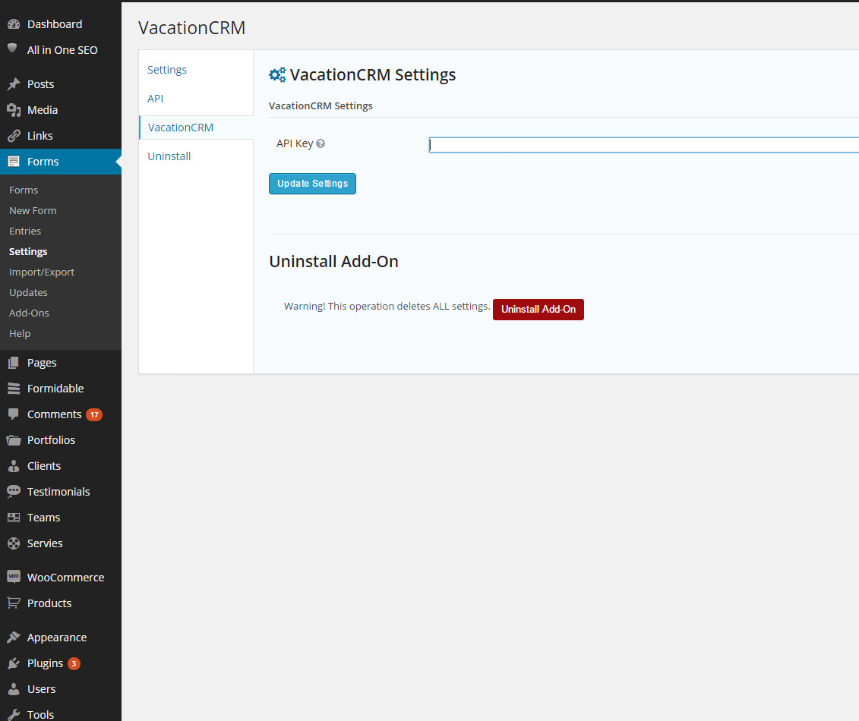Viewport: 859px width, 721px height.
Task: Open the Testimonials menu label
Action: pyautogui.click(x=58, y=492)
